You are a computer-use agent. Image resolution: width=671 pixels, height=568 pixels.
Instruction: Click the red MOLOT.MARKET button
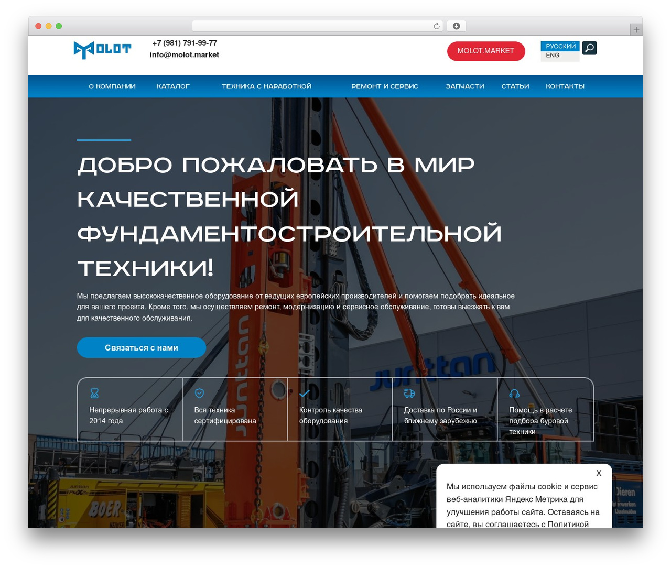coord(486,51)
